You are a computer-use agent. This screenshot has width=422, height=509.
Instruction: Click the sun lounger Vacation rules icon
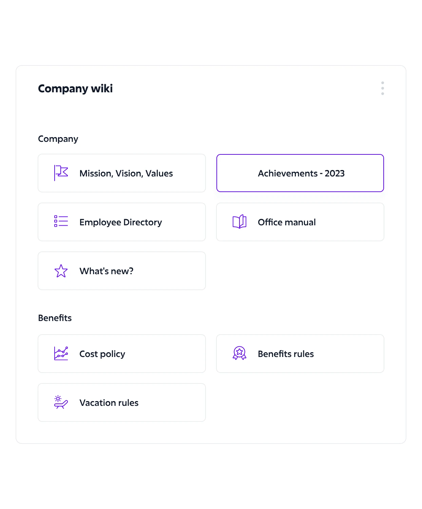click(x=61, y=402)
